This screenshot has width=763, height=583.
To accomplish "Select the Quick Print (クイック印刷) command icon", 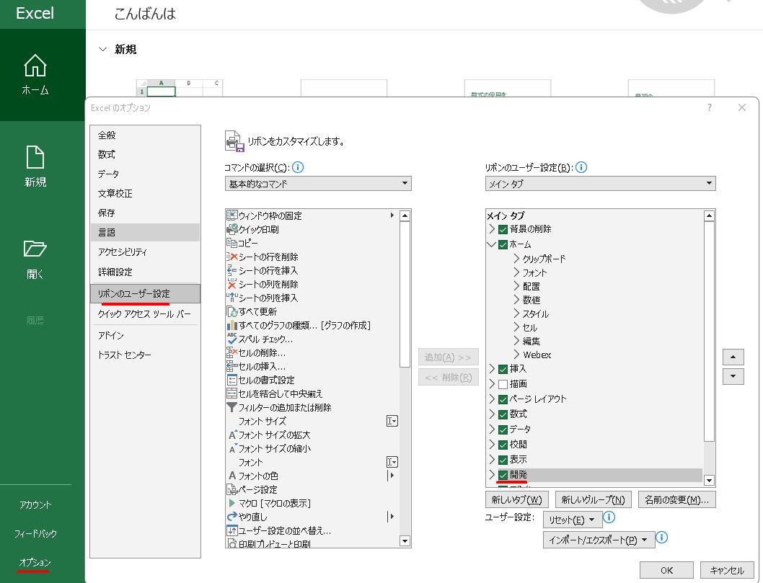I will 232,229.
